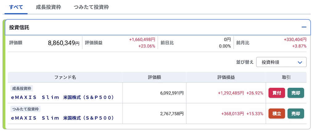Image resolution: width=316 pixels, height=134 pixels.
Task: Click the total 8,860,349円 valuation amount
Action: [64, 43]
